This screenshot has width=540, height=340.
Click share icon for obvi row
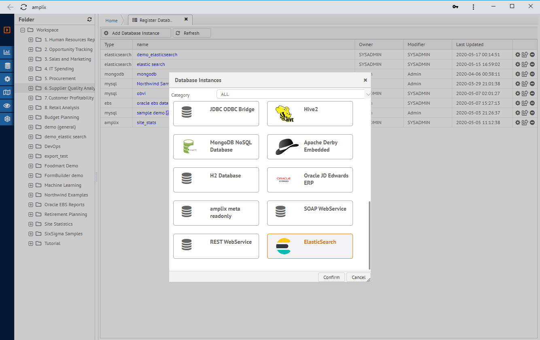point(525,93)
